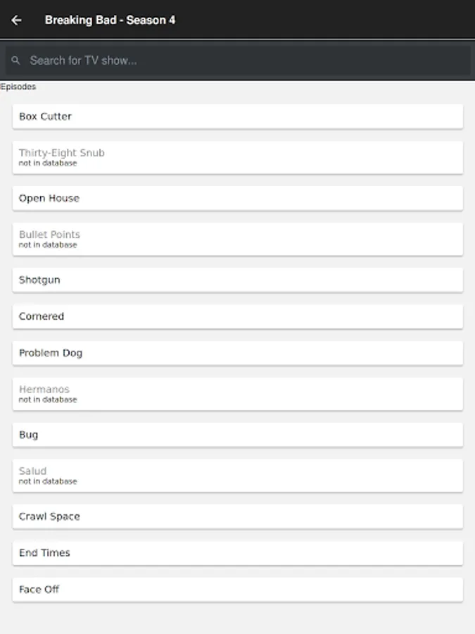Click 'not in database' under Hermanos
The image size is (475, 634).
pyautogui.click(x=48, y=399)
